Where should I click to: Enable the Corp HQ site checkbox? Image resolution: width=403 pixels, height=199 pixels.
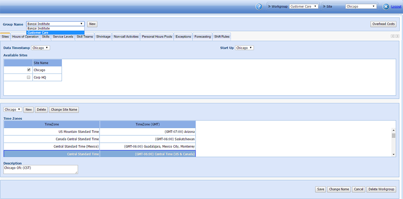pyautogui.click(x=28, y=77)
